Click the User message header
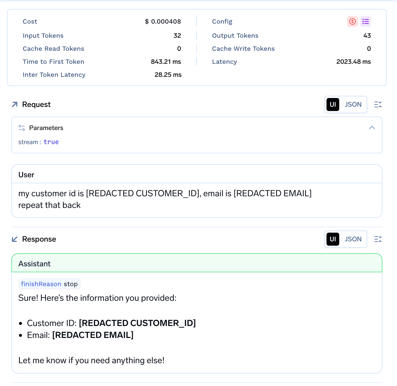This screenshot has width=397, height=386. tap(197, 175)
